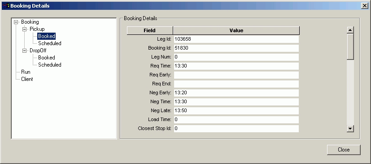
Task: Click the Req Early label
Action: pos(160,75)
